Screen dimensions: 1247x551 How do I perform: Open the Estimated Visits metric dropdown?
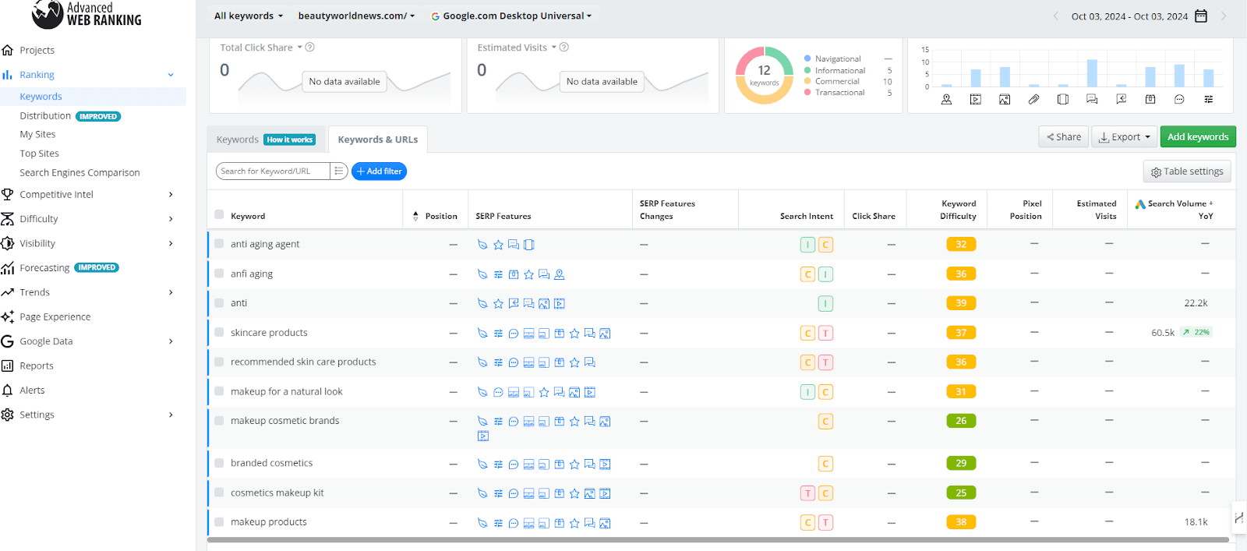pyautogui.click(x=554, y=48)
